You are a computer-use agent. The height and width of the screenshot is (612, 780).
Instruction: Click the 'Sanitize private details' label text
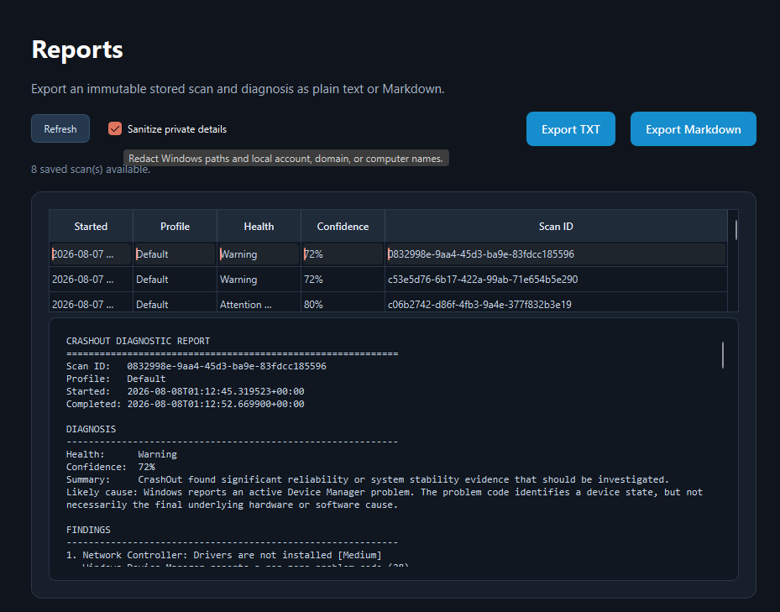pyautogui.click(x=177, y=129)
